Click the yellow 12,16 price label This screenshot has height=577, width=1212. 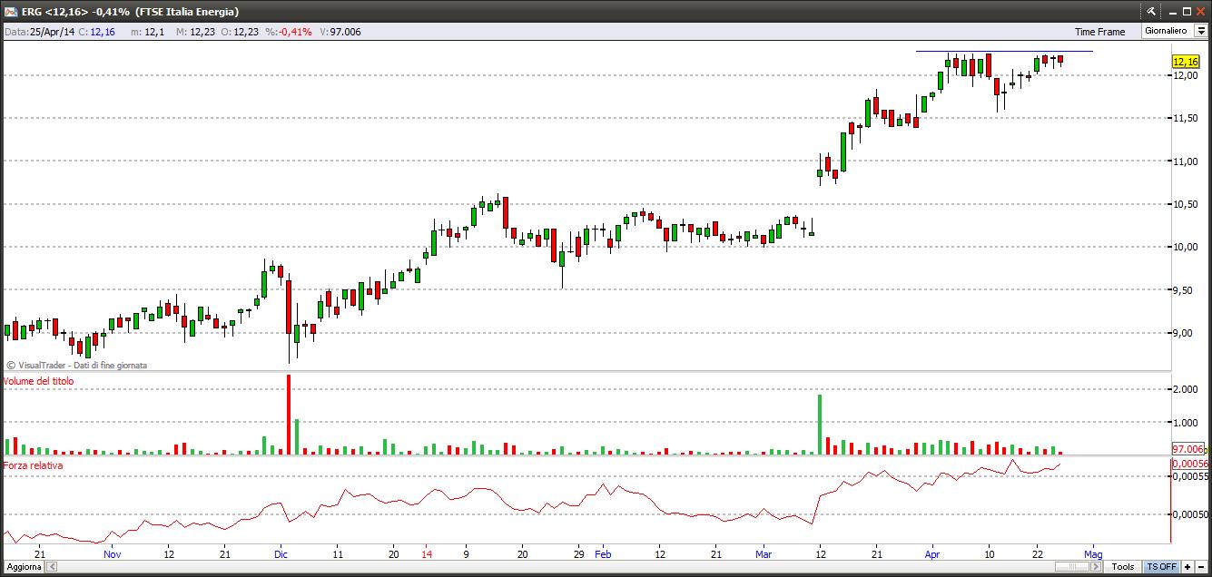[1186, 62]
